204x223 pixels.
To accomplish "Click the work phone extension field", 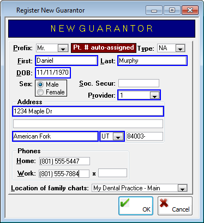I will tap(112, 173).
